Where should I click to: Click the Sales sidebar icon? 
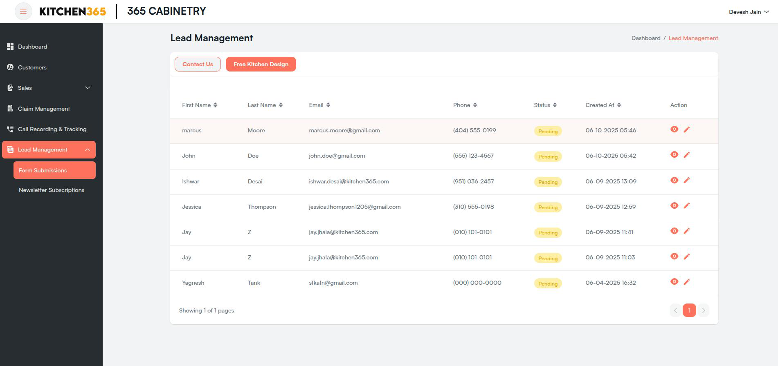tap(10, 88)
